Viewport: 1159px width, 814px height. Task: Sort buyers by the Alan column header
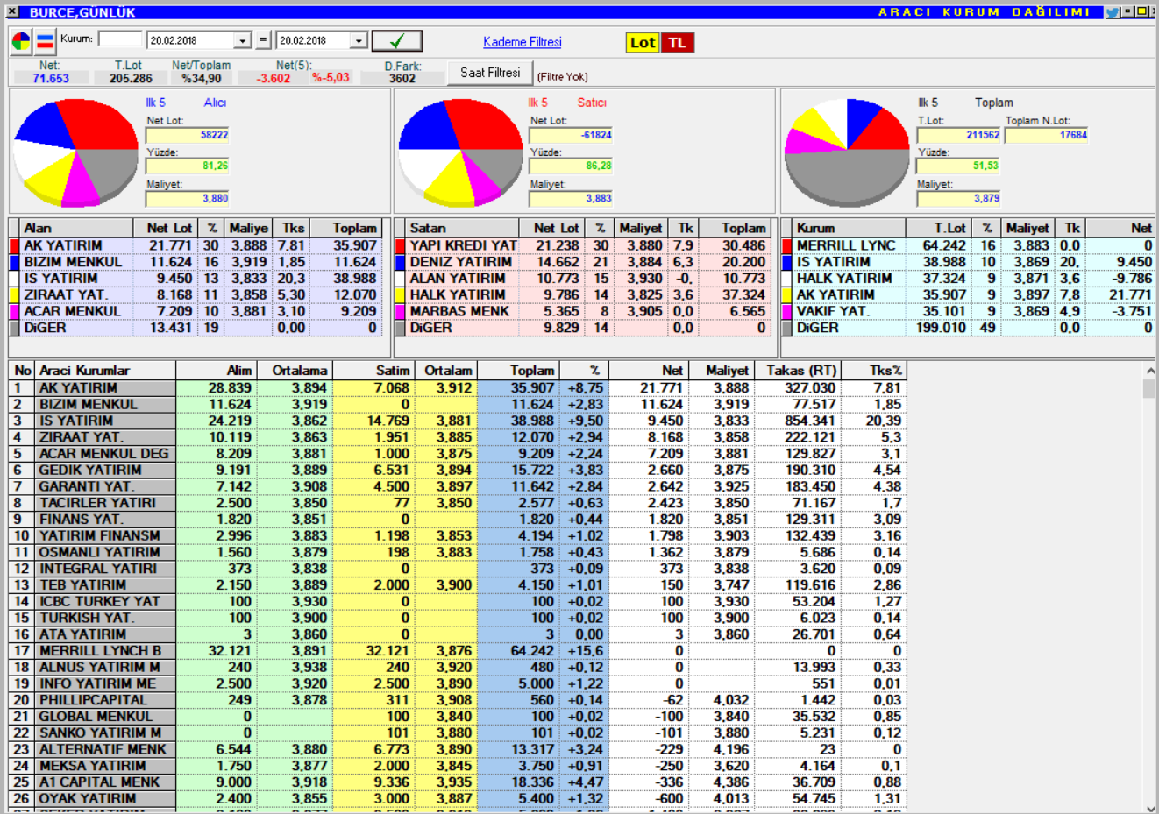76,228
